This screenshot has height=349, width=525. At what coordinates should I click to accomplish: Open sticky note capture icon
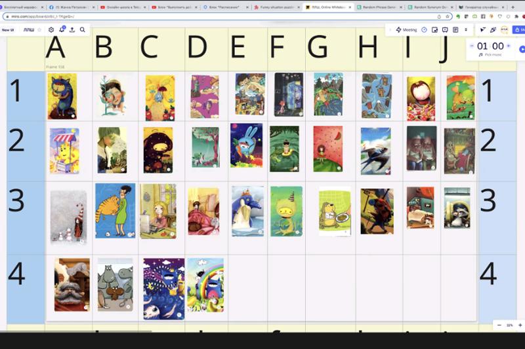[434, 29]
